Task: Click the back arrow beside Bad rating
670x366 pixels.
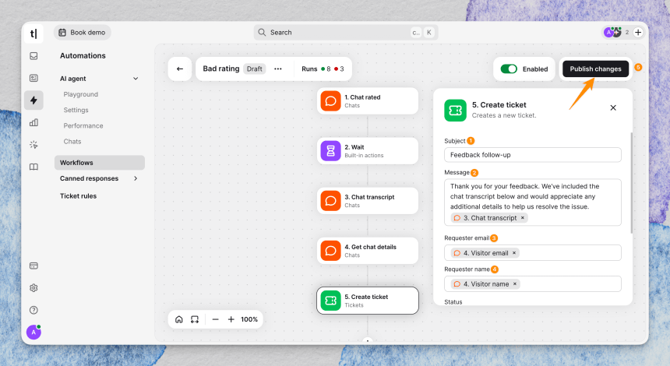Action: [180, 69]
